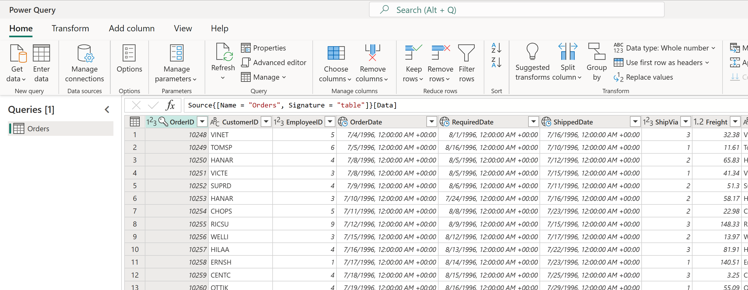The width and height of the screenshot is (748, 290).
Task: Confirm formula with checkmark icon
Action: (153, 105)
